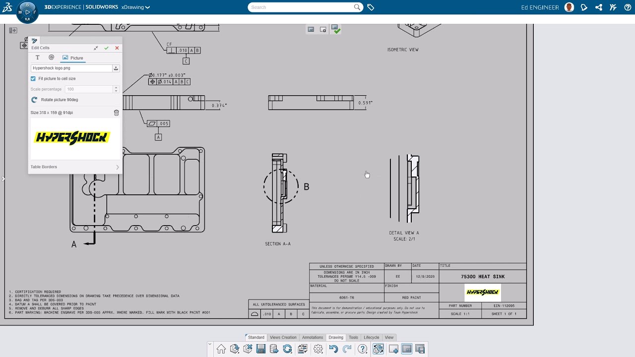The height and width of the screenshot is (357, 635).
Task: Open the Help question mark icon
Action: pos(363,349)
